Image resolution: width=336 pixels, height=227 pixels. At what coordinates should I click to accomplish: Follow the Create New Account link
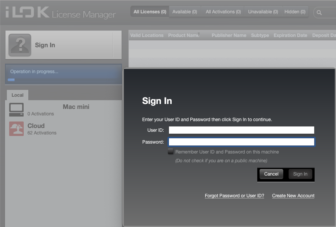coord(293,196)
